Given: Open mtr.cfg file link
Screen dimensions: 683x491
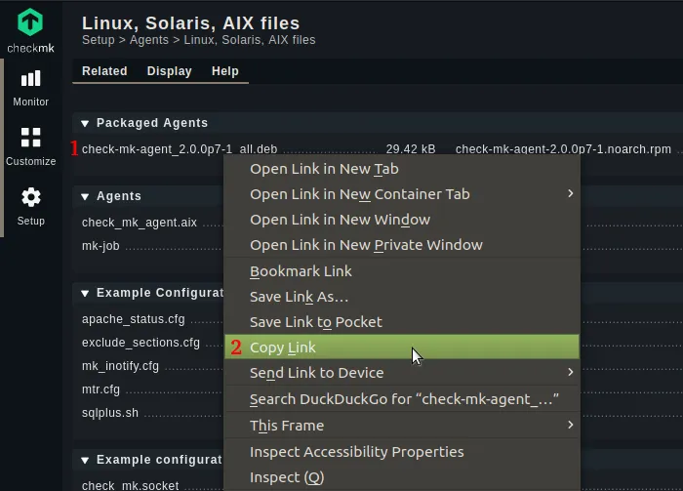Looking at the screenshot, I should pos(100,389).
